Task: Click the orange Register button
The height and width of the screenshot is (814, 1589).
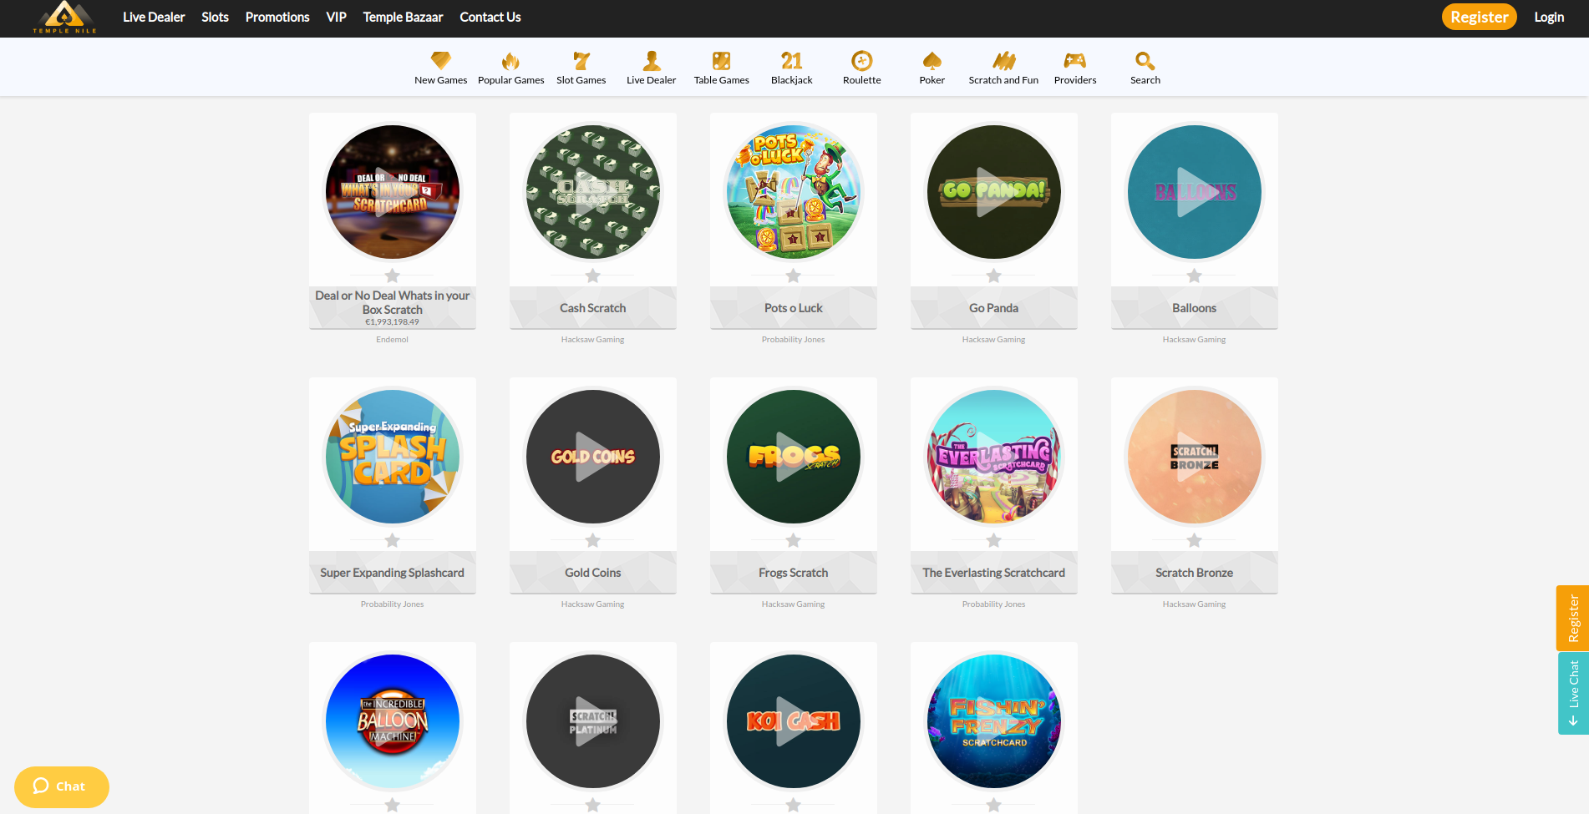Action: click(1479, 18)
